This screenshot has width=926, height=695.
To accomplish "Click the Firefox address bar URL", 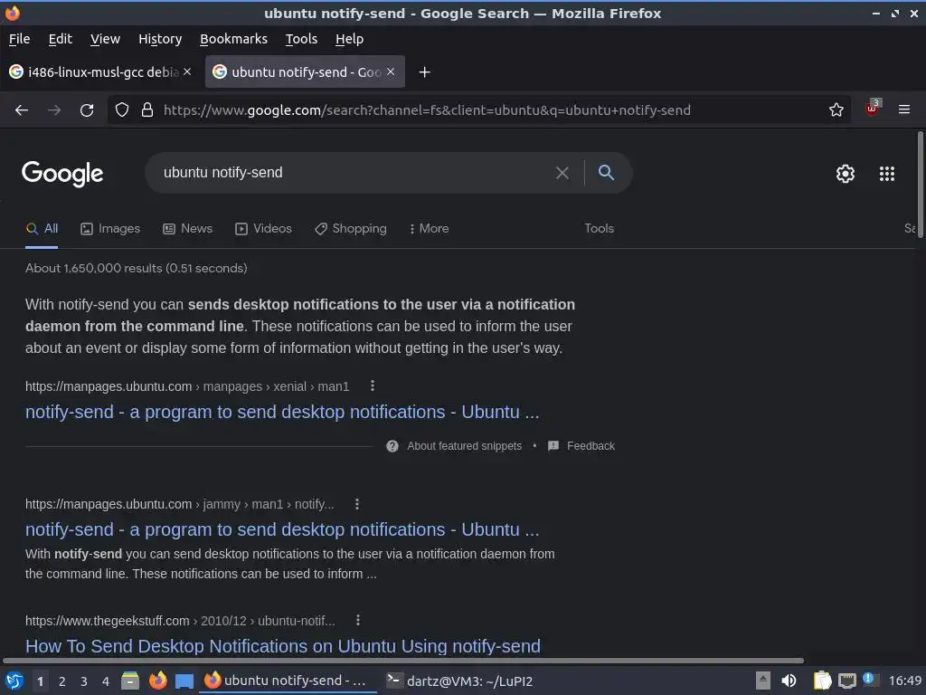I will pyautogui.click(x=427, y=109).
